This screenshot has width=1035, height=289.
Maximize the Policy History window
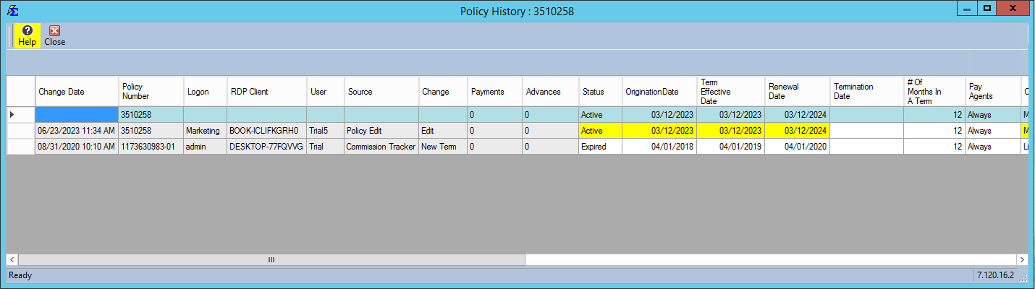[x=987, y=9]
